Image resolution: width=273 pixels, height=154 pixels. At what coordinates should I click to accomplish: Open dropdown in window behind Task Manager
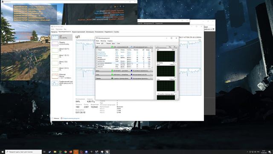213,29
